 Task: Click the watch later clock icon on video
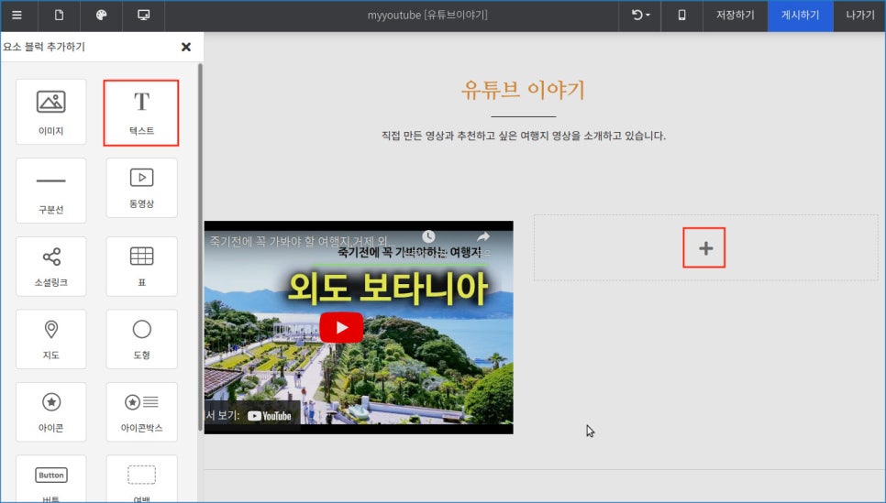[429, 236]
